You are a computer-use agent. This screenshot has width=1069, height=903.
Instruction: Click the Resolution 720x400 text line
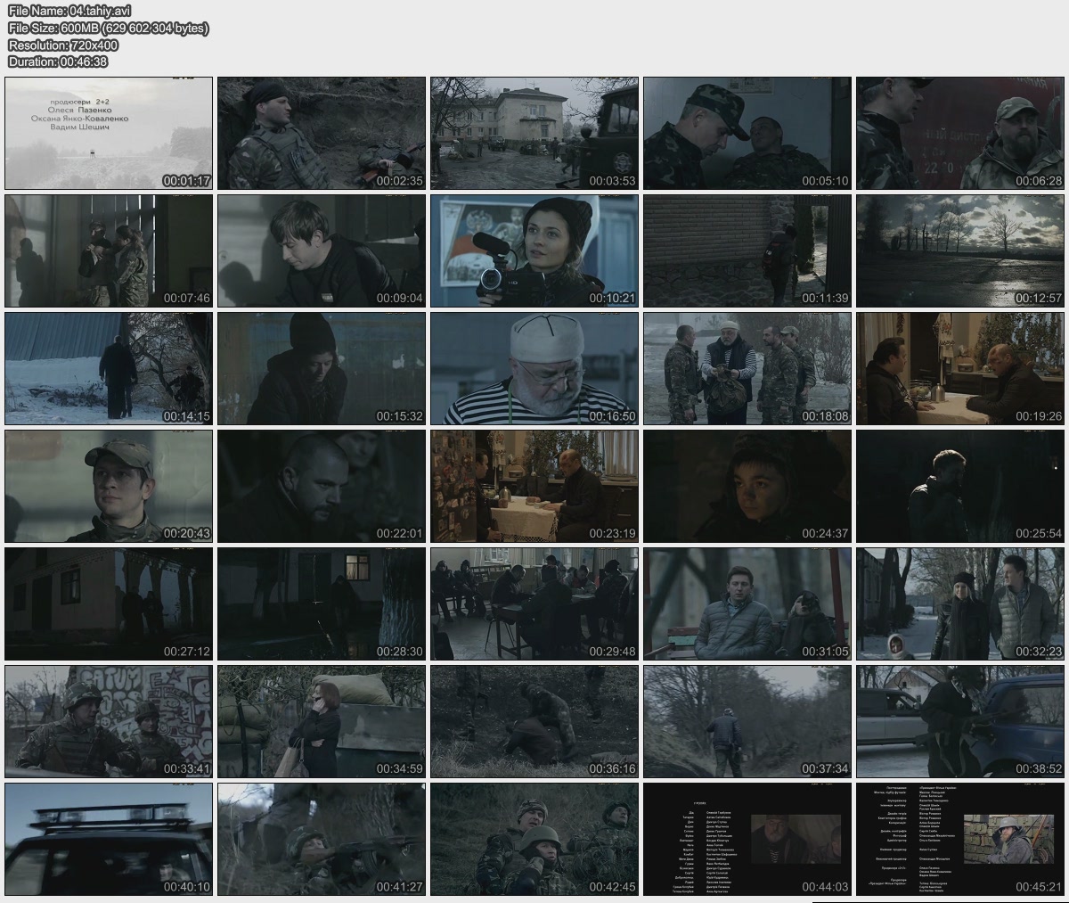pos(63,45)
